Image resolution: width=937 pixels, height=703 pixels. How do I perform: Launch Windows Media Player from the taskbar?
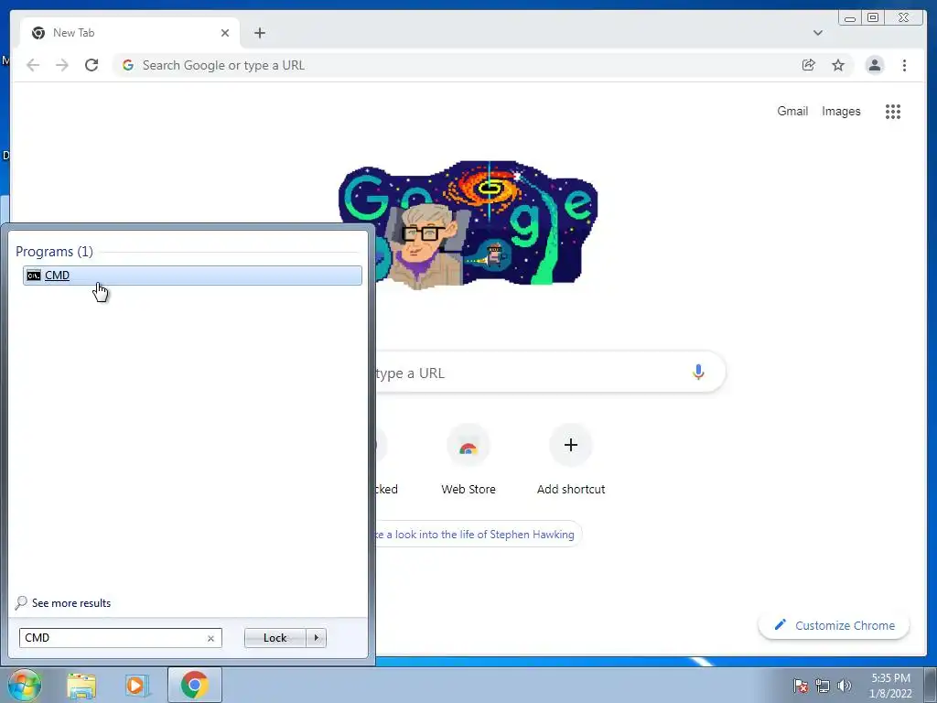click(136, 686)
